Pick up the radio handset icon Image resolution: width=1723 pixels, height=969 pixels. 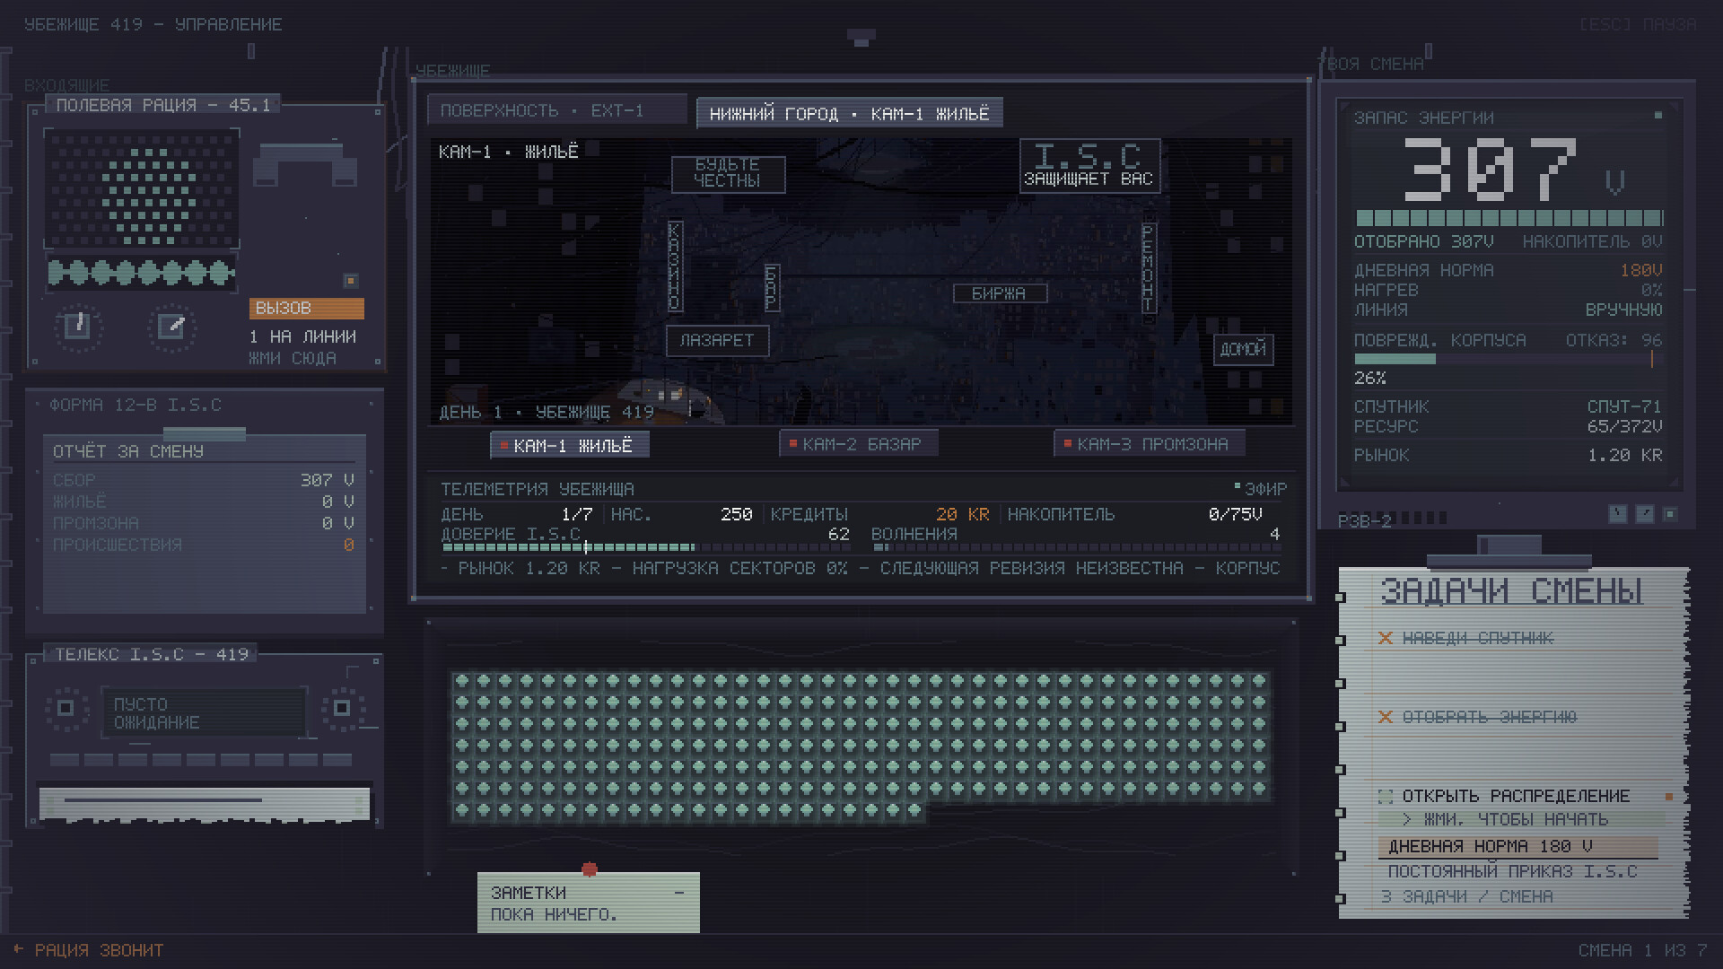point(305,163)
